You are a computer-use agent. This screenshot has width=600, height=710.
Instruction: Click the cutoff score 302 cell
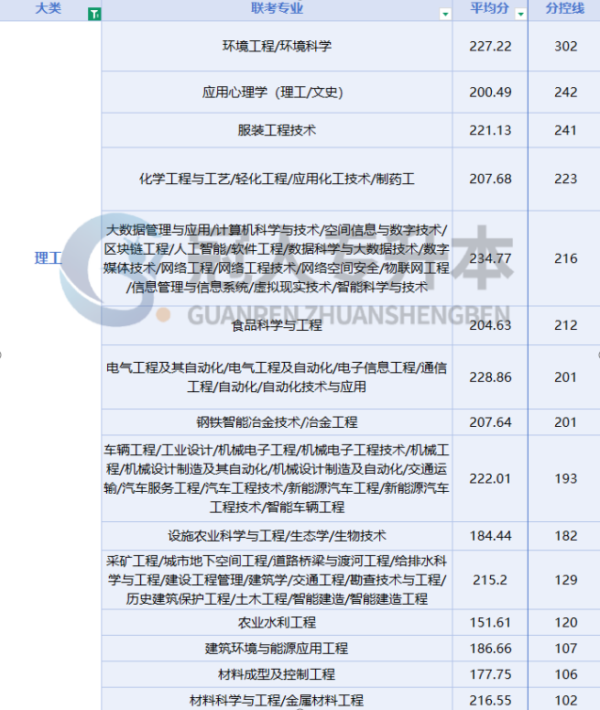click(x=565, y=46)
